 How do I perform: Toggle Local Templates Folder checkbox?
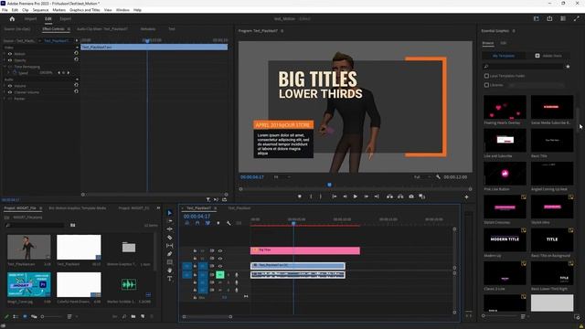tap(486, 76)
